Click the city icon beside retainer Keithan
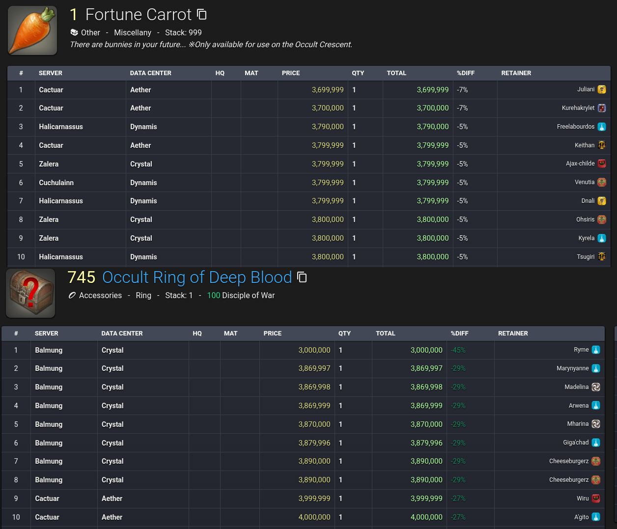Screen dimensions: 617x529 602,145
